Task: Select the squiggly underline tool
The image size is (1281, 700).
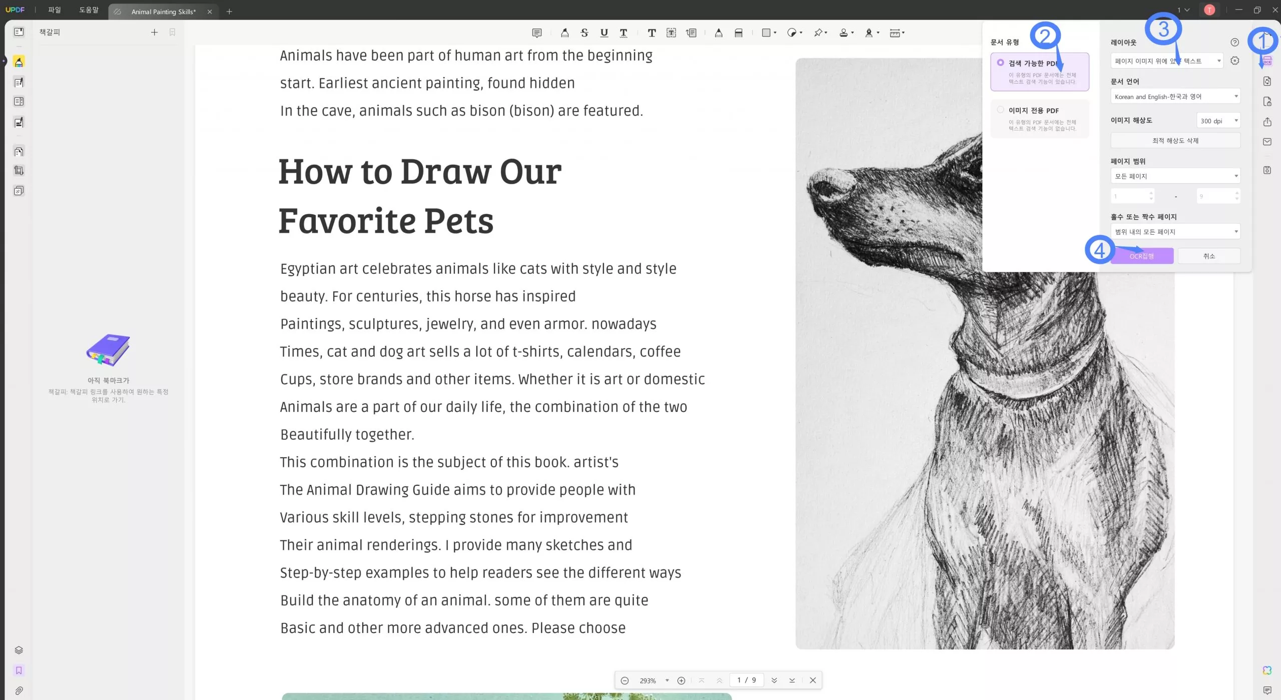Action: 623,33
